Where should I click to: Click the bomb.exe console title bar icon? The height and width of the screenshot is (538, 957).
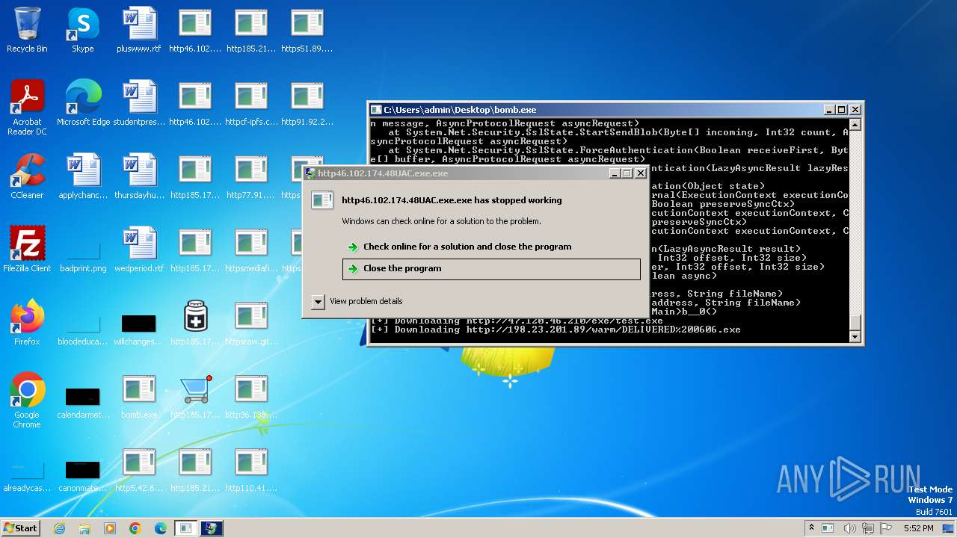(x=376, y=110)
